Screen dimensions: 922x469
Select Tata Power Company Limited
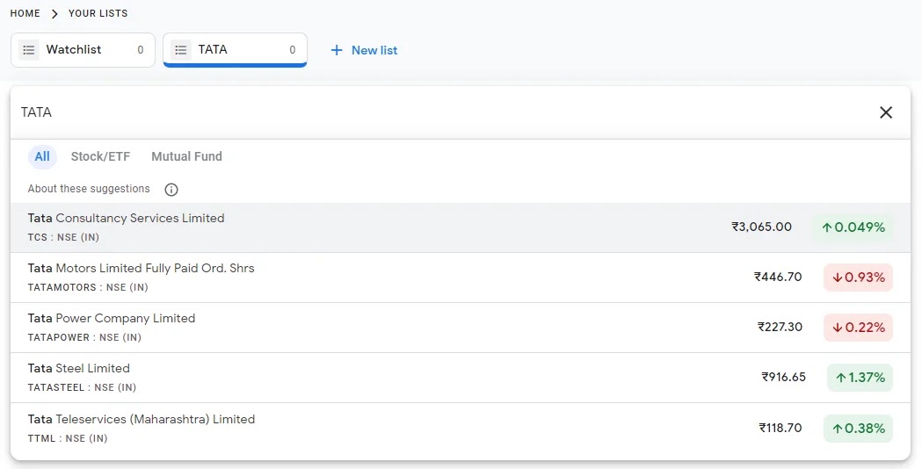[x=461, y=328]
